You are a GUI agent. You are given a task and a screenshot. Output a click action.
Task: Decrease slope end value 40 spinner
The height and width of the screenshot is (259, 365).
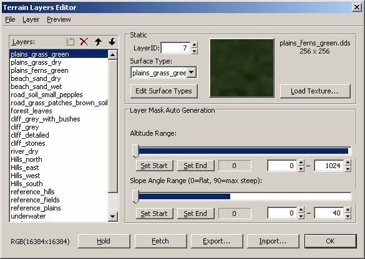pyautogui.click(x=348, y=216)
